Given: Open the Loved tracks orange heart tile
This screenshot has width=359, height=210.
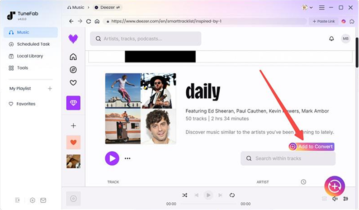Looking at the screenshot, I should pyautogui.click(x=73, y=143).
